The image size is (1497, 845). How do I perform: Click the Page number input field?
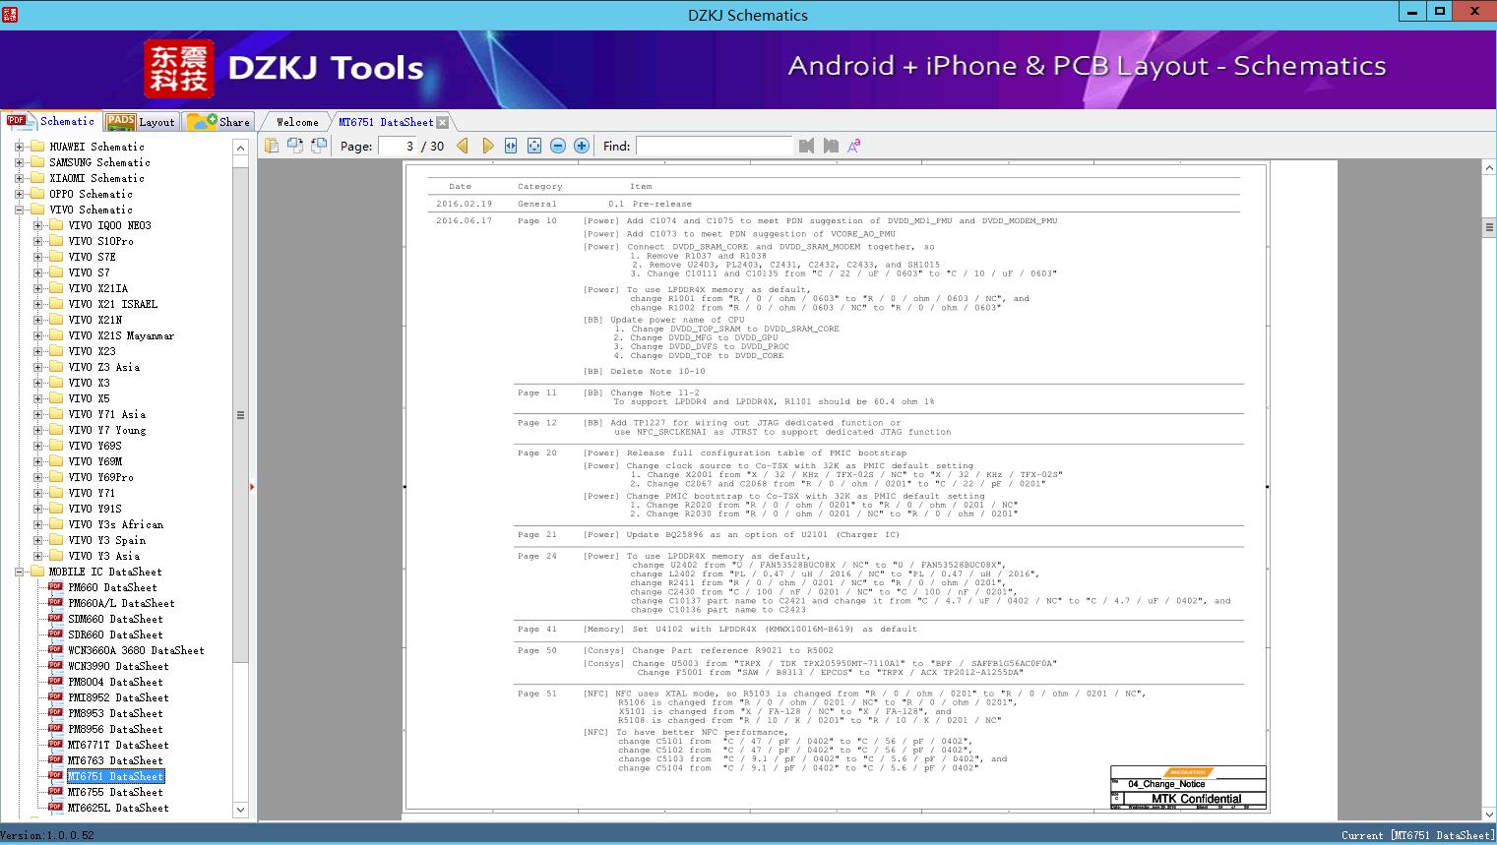pos(398,146)
